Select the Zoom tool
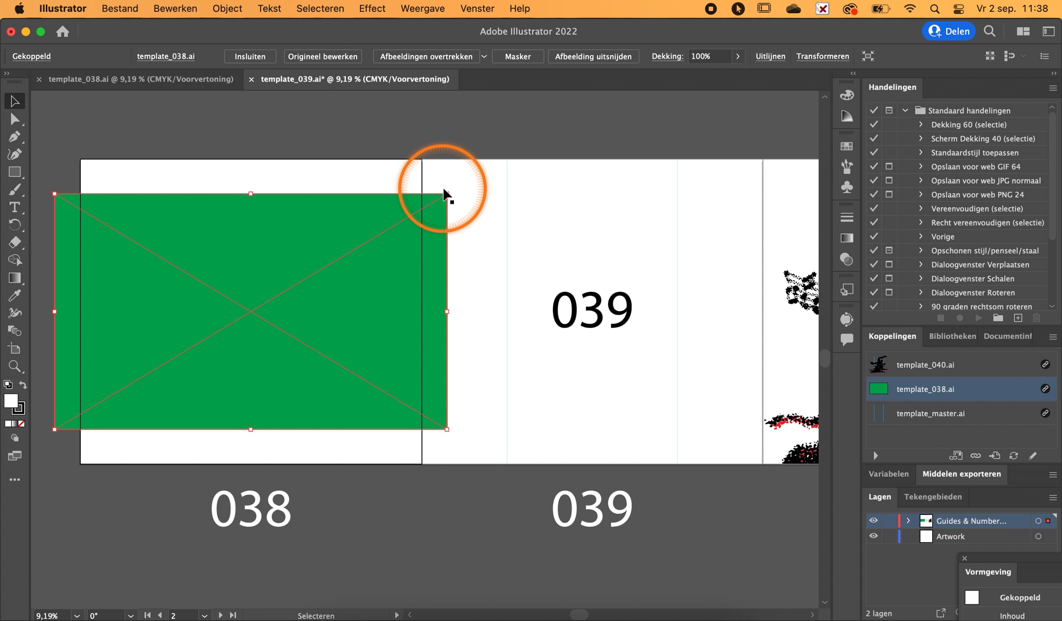The height and width of the screenshot is (621, 1062). pyautogui.click(x=14, y=366)
